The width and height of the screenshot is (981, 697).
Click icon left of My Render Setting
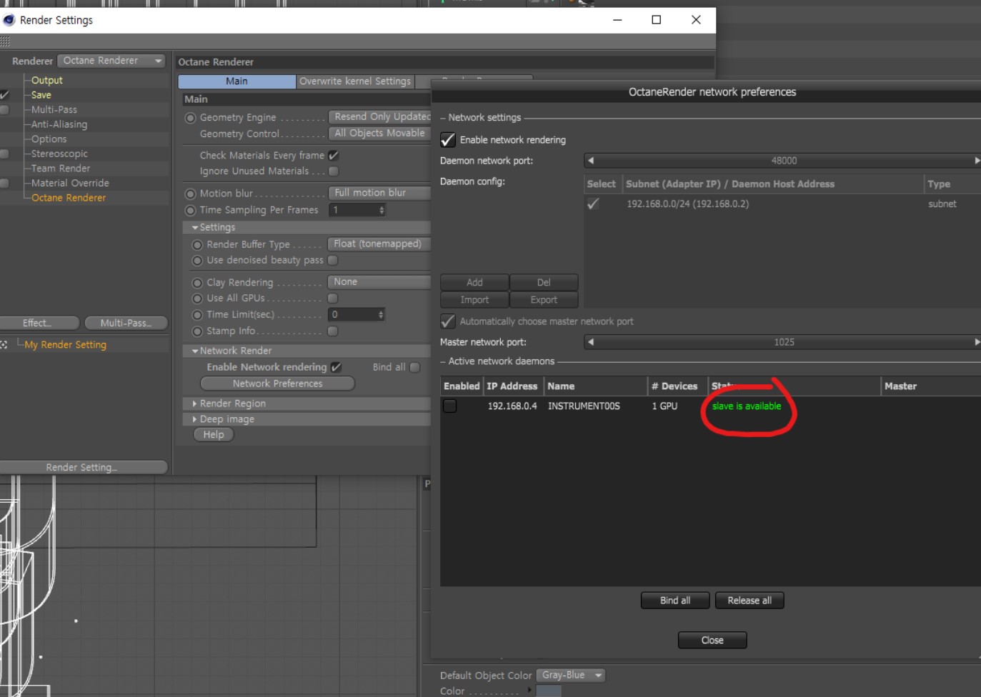[4, 345]
